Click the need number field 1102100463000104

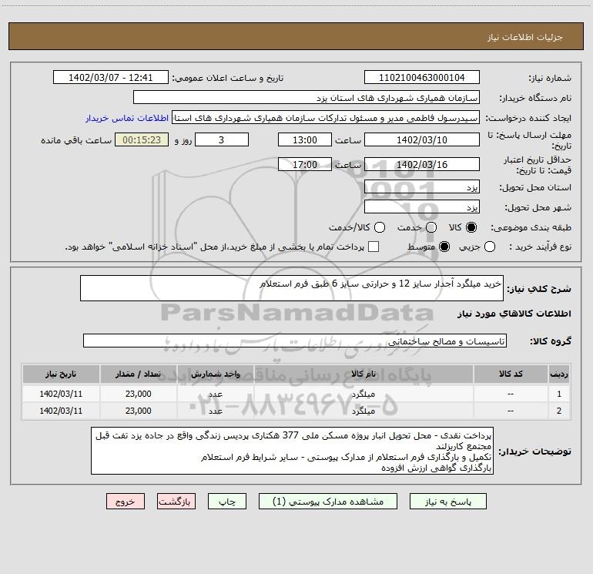coord(422,78)
